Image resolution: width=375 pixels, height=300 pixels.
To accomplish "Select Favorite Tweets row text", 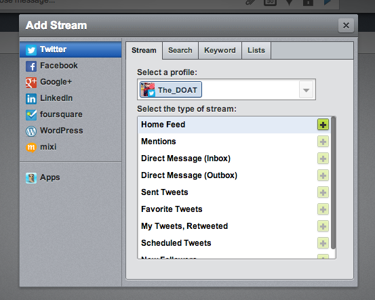I will (172, 209).
